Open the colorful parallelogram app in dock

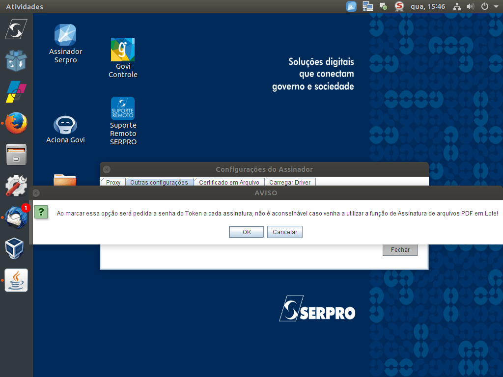[x=16, y=91]
